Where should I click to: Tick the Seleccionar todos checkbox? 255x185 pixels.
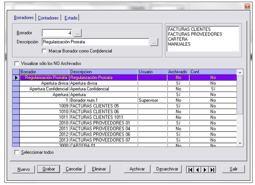click(x=17, y=152)
